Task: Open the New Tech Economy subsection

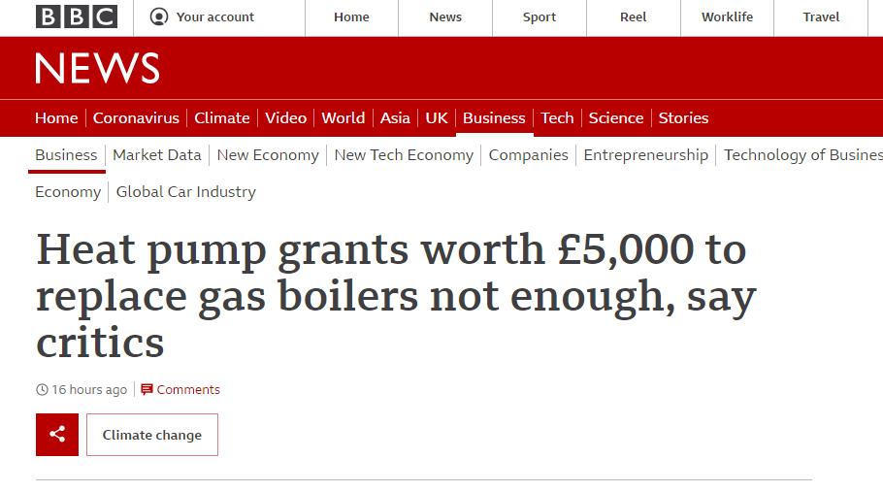Action: [404, 155]
